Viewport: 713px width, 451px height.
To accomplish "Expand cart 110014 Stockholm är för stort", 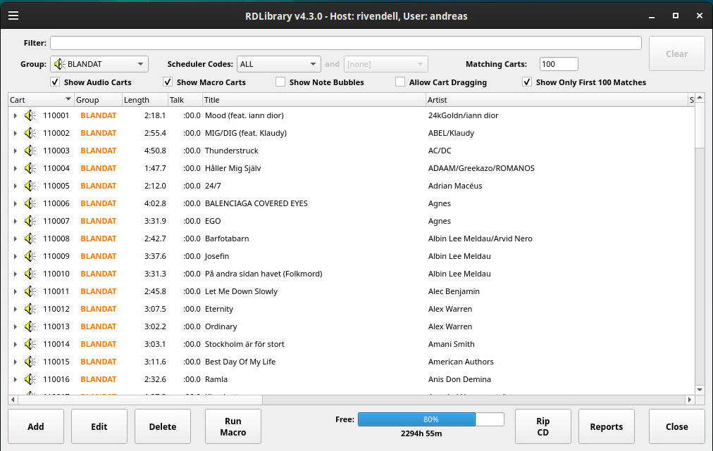I will click(x=15, y=344).
